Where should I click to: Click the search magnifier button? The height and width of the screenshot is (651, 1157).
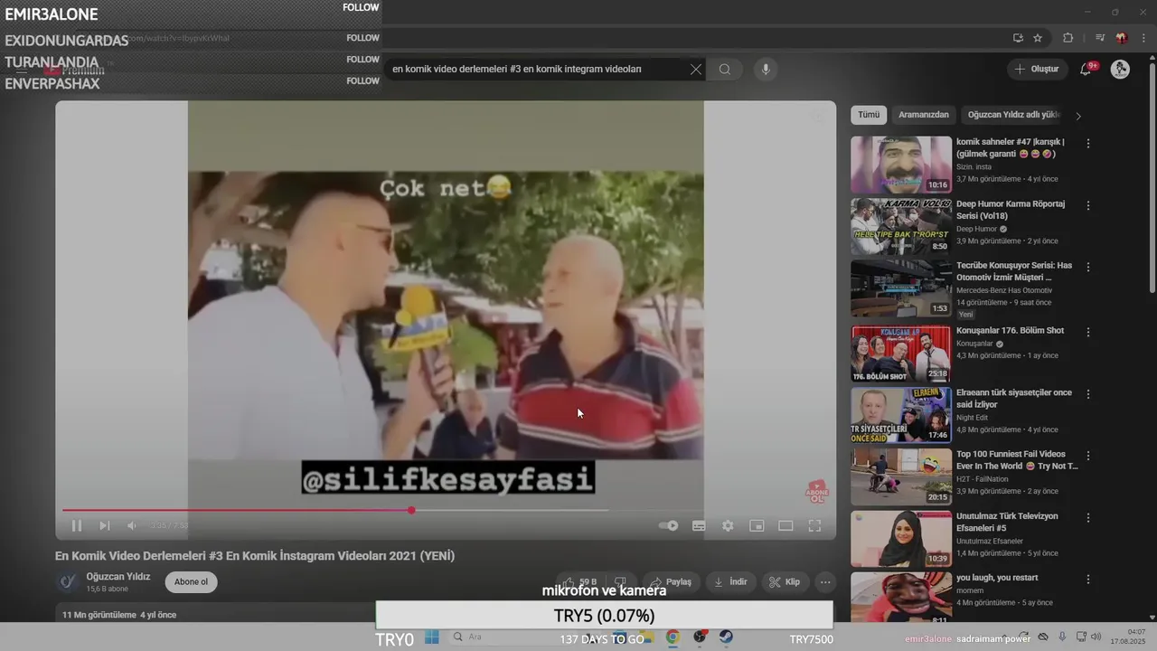(x=725, y=70)
